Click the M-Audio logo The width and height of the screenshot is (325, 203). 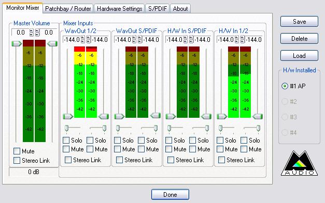pos(299,163)
